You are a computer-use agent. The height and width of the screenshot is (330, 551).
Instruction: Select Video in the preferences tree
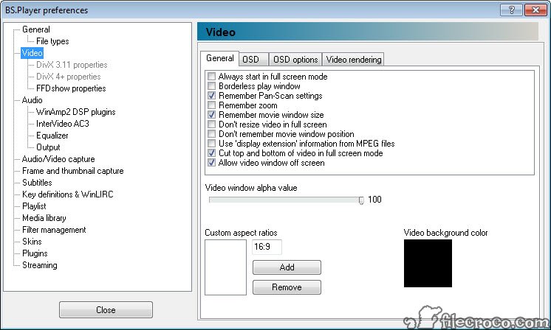click(x=32, y=53)
